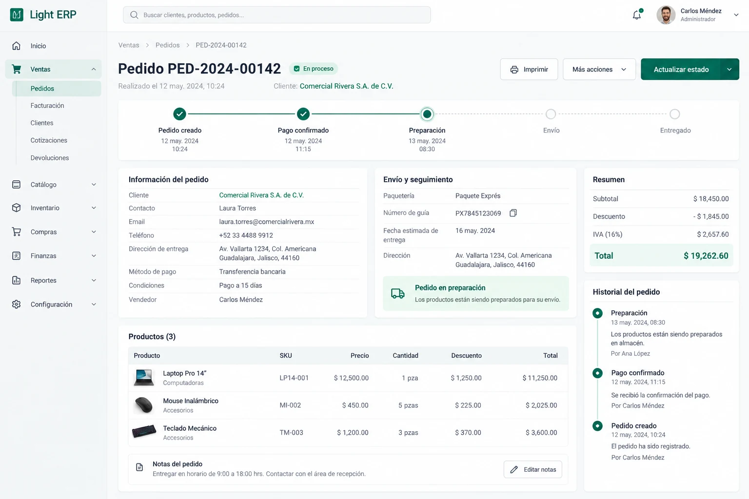749x499 pixels.
Task: Expand the Compras sidebar section
Action: (x=94, y=232)
